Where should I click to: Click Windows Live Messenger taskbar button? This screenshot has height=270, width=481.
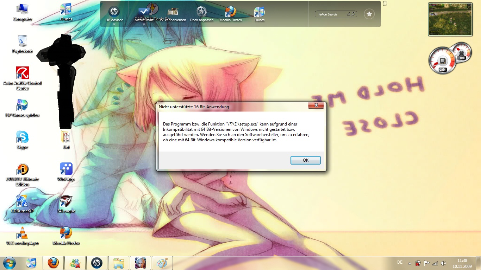click(75, 263)
